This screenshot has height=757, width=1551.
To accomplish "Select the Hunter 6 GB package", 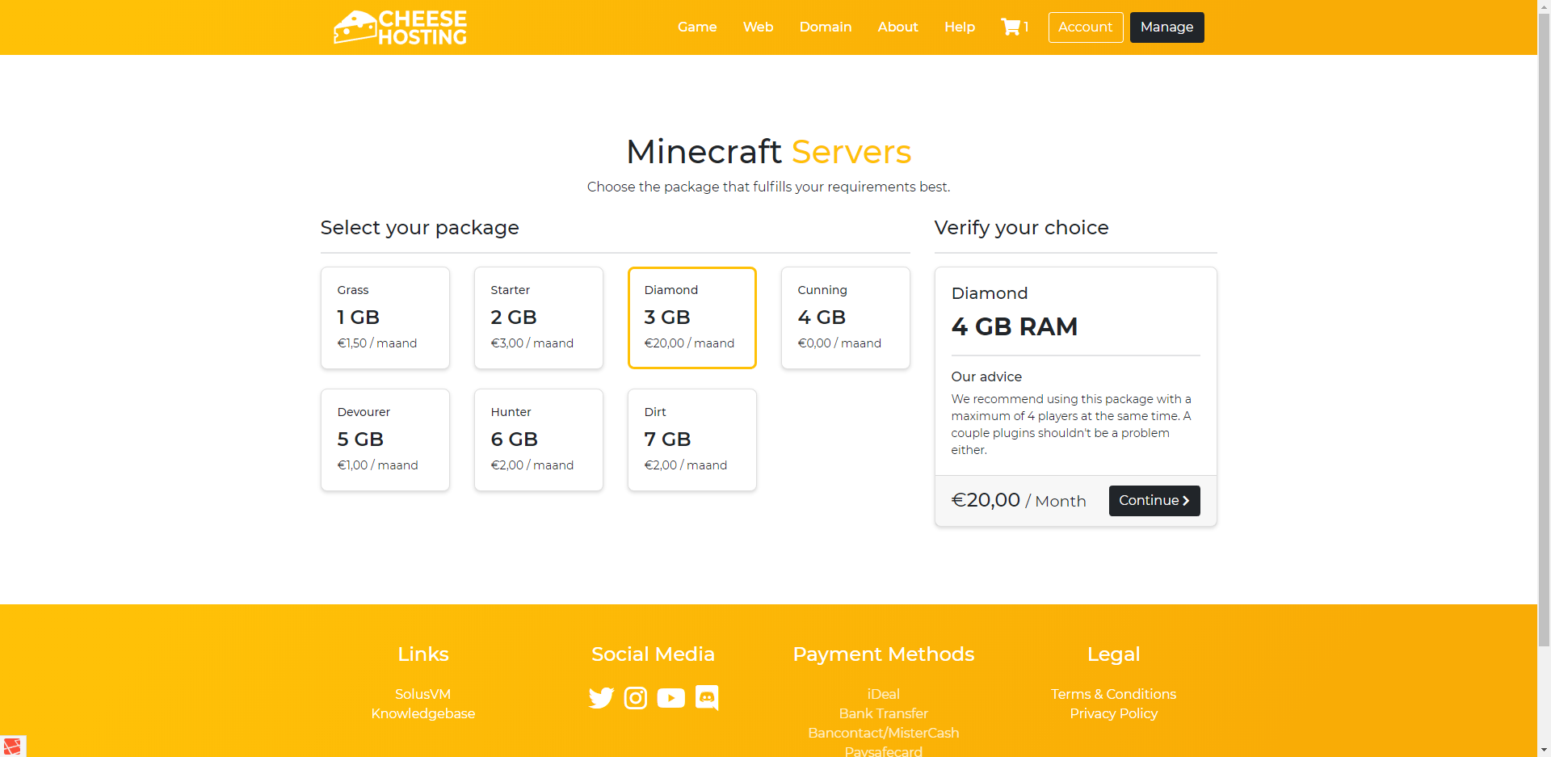I will pos(539,439).
